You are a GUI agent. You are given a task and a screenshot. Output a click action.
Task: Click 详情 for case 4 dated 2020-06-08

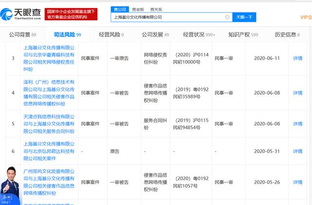298,93
